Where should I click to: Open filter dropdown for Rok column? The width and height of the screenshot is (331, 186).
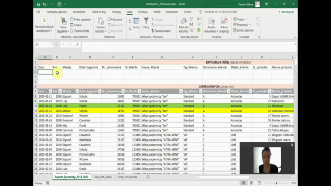point(60,91)
